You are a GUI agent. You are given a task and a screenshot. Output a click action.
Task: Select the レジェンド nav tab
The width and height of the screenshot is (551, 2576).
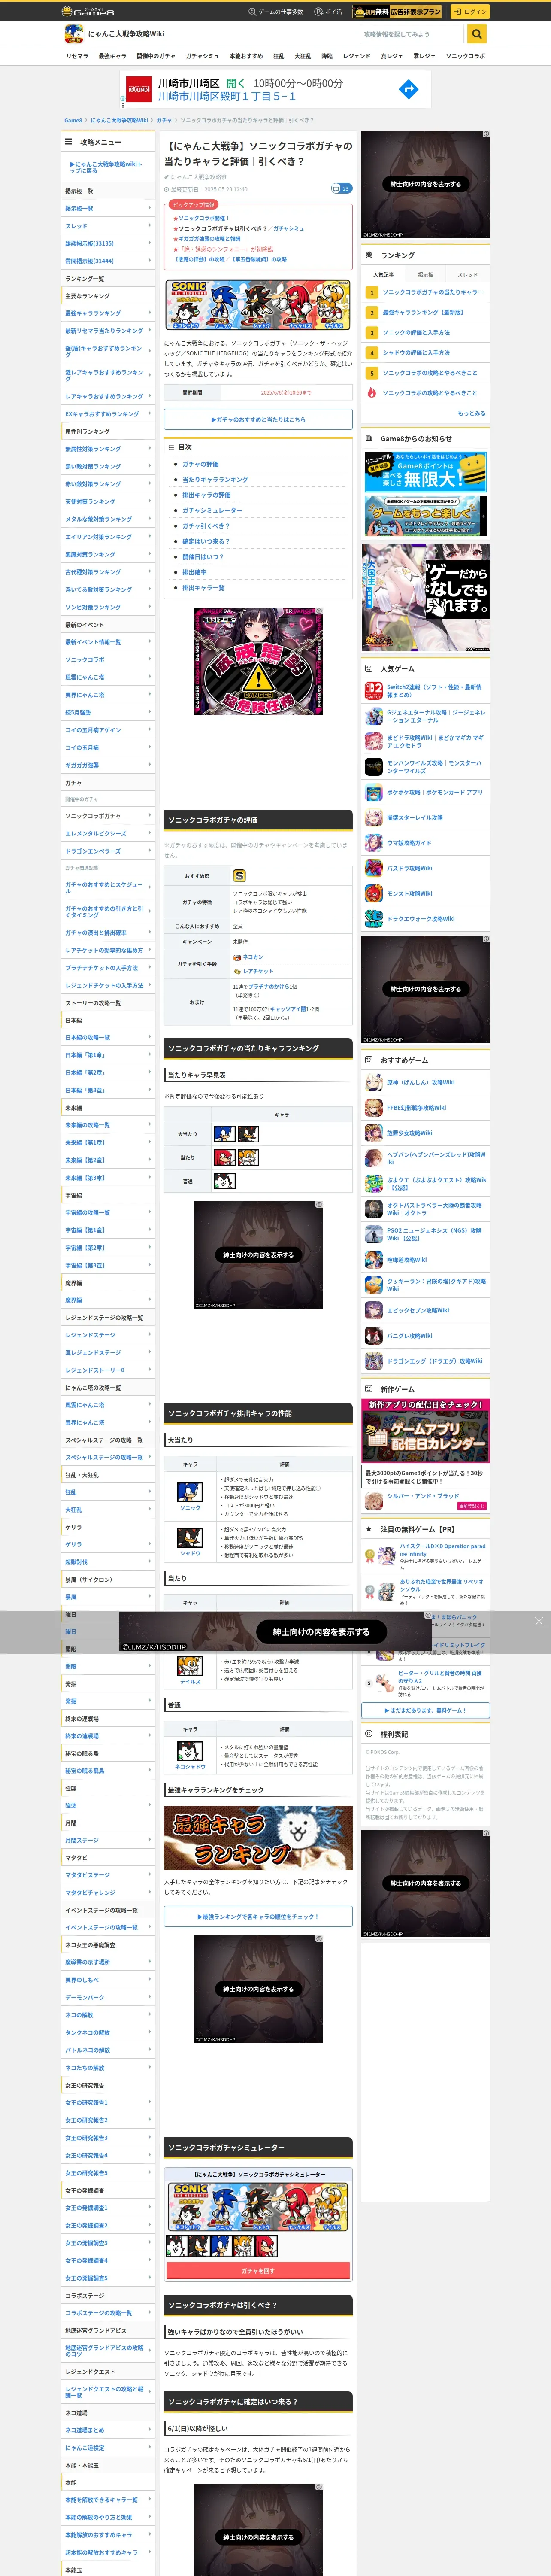click(x=357, y=56)
